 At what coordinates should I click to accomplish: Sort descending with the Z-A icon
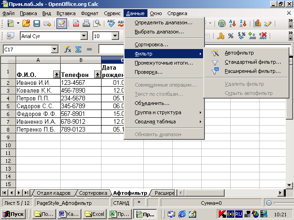pos(243,23)
